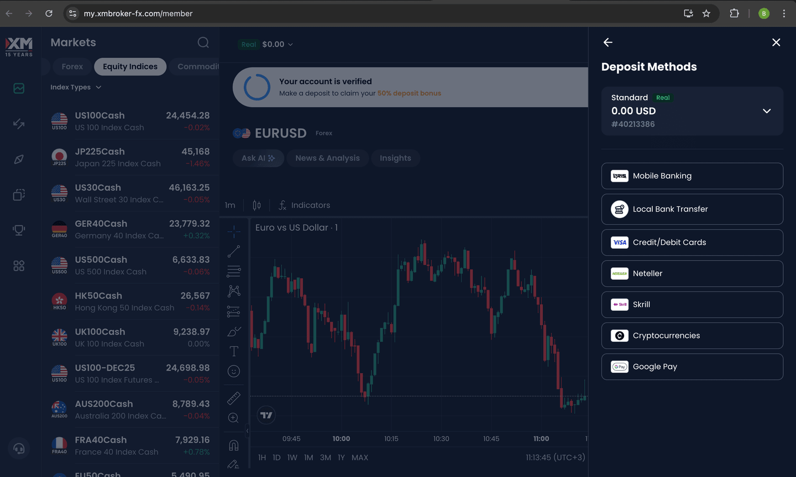Change the candlestick chart style
This screenshot has height=477, width=796.
[256, 205]
